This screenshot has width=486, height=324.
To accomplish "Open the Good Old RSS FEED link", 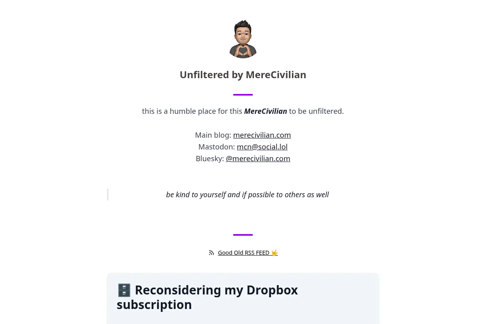I will [x=248, y=253].
